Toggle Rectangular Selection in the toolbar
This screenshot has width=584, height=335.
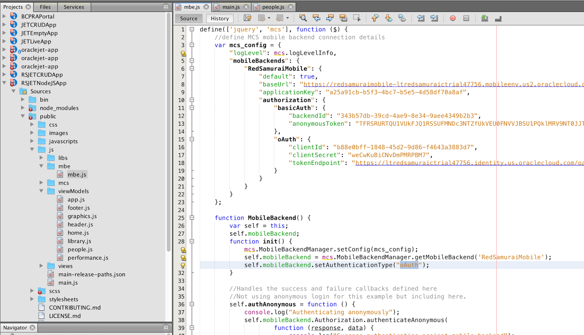tap(357, 17)
